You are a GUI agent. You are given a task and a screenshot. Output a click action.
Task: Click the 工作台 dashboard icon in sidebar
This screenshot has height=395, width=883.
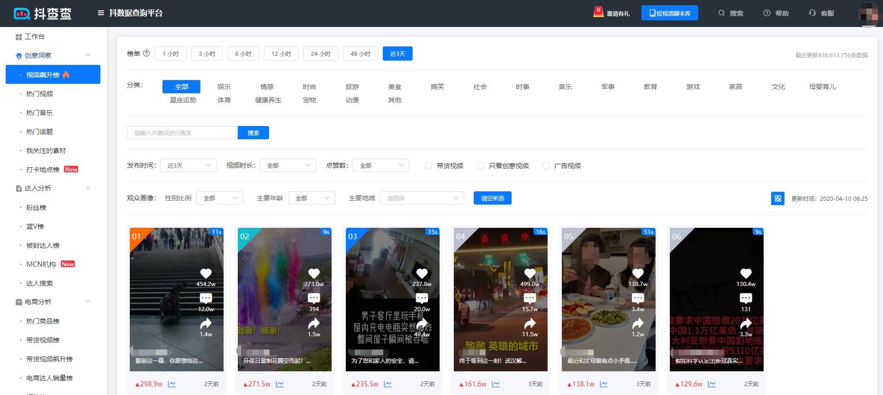[x=19, y=36]
